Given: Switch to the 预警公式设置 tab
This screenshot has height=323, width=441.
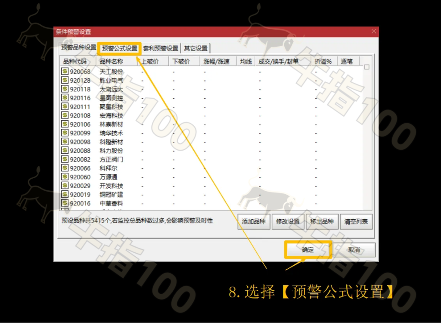Looking at the screenshot, I should tap(120, 48).
